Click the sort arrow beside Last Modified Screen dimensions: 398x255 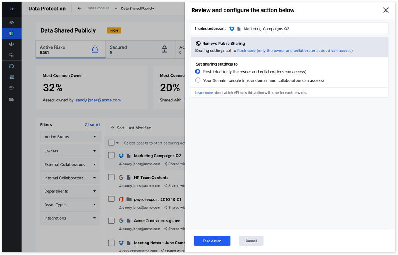[x=113, y=128]
